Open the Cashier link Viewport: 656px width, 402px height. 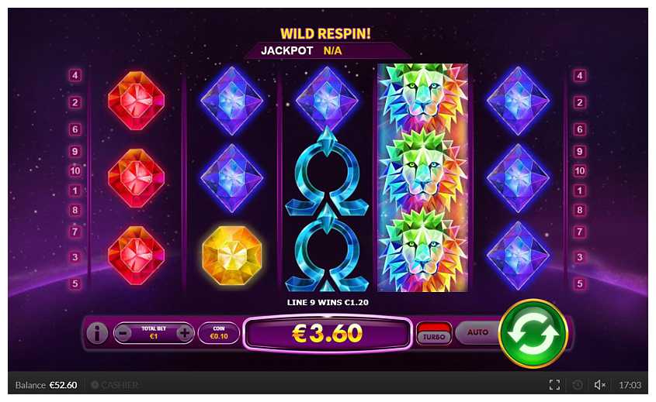pos(115,385)
